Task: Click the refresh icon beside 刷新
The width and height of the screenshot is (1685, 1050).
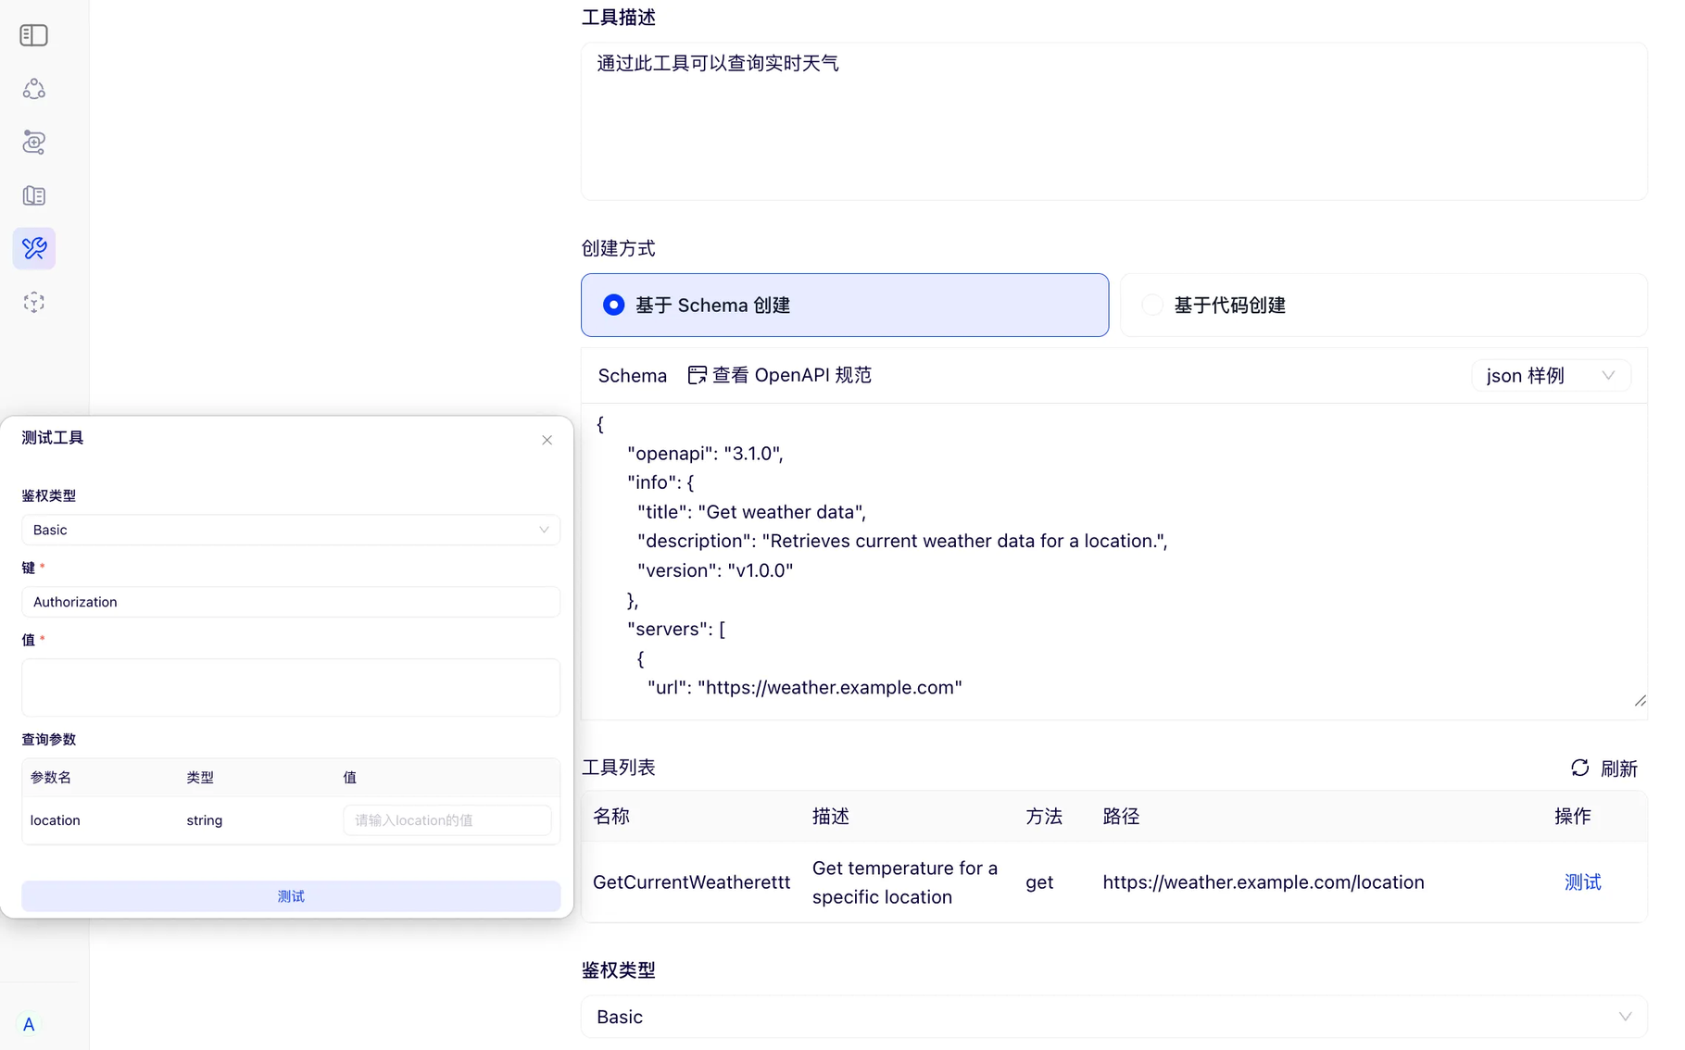Action: pyautogui.click(x=1579, y=768)
